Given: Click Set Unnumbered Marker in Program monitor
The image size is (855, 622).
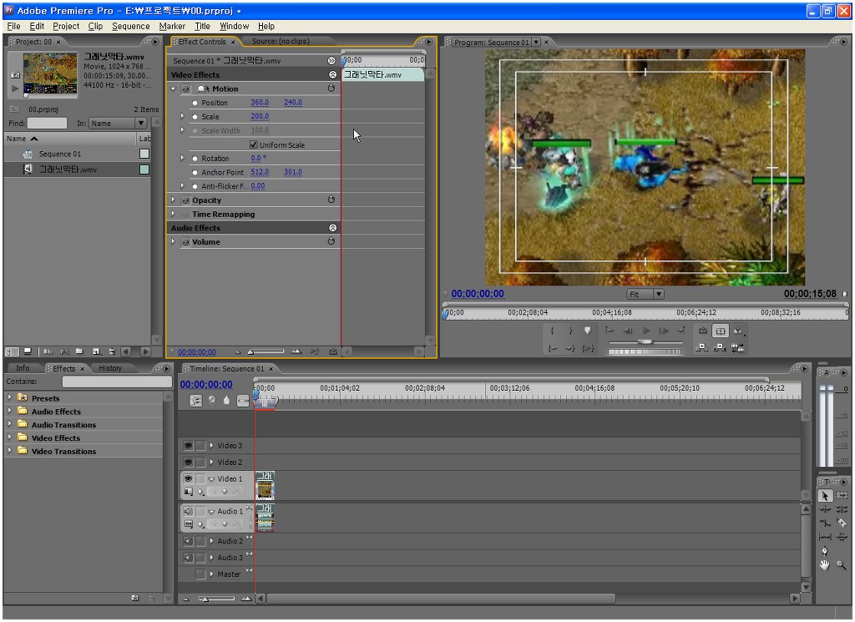Looking at the screenshot, I should [x=588, y=331].
